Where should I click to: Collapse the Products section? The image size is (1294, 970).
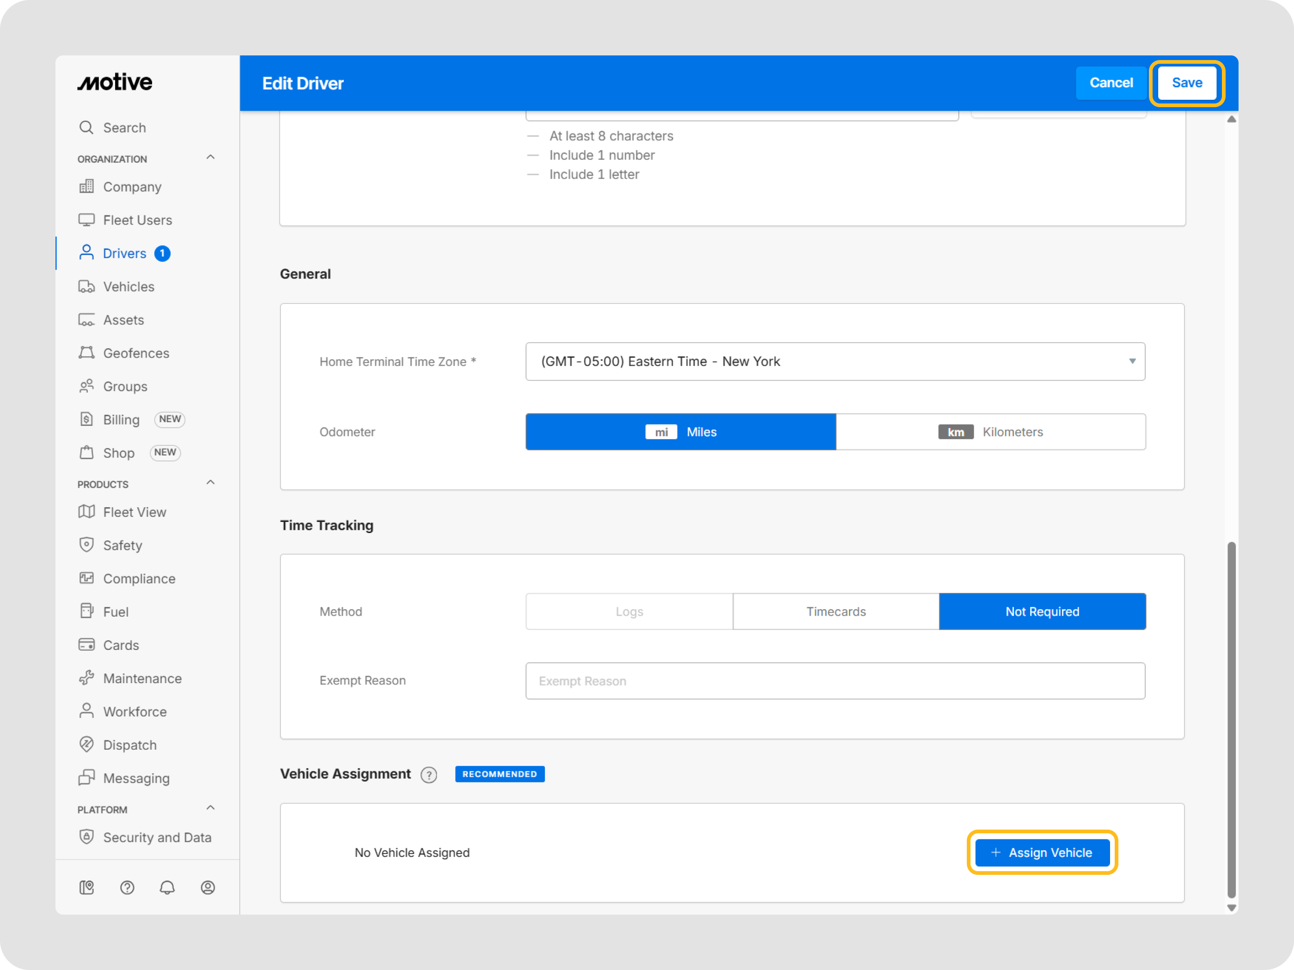click(x=211, y=483)
